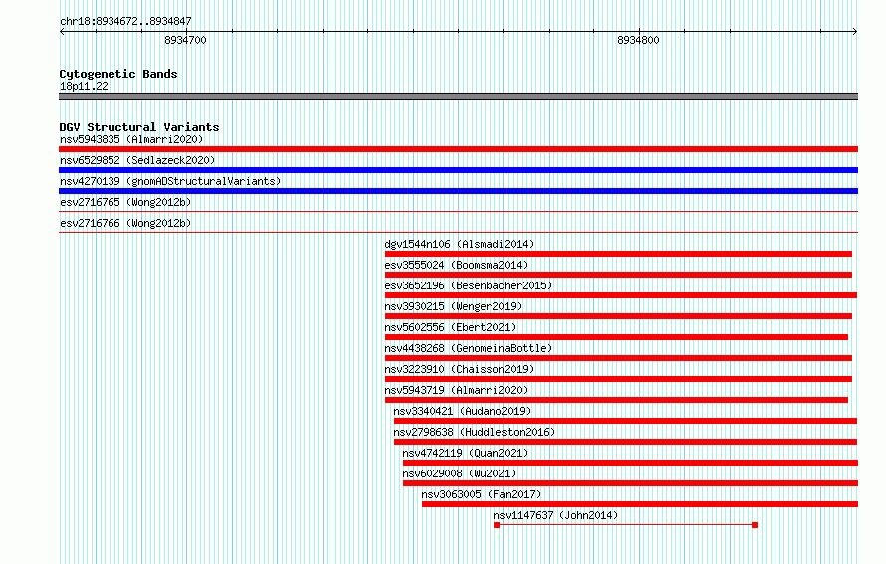886x564 pixels.
Task: Click the nsv6529852 (Sedlazeck2020) label
Action: click(137, 160)
